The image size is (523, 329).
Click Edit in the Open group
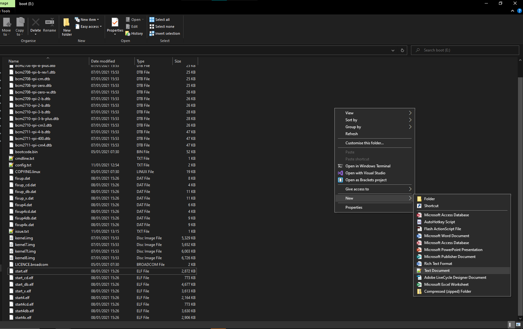point(132,27)
